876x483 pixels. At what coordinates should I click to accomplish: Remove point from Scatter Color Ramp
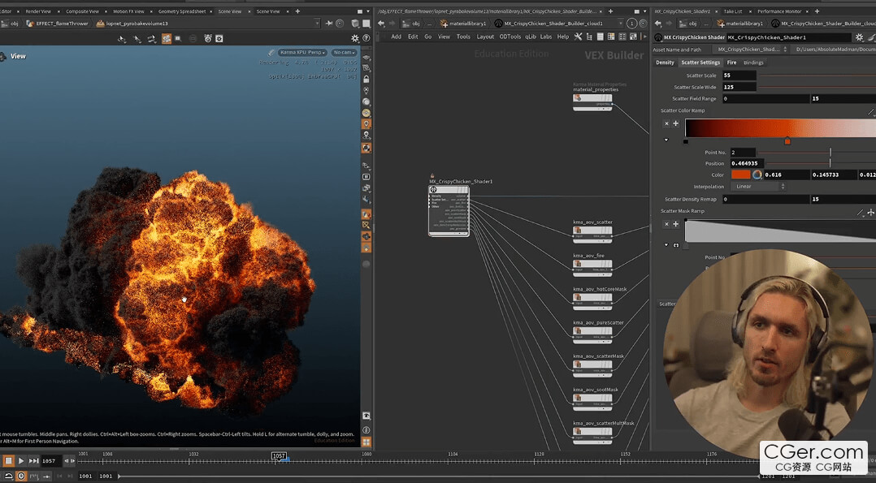coord(666,123)
